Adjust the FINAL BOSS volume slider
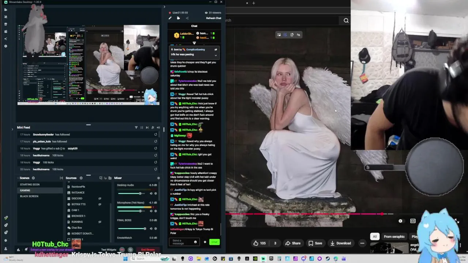The height and width of the screenshot is (263, 468). (132, 229)
